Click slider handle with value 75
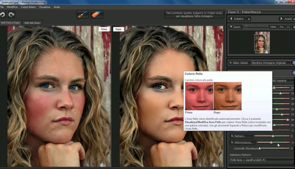The height and width of the screenshot is (169, 295). point(282,114)
